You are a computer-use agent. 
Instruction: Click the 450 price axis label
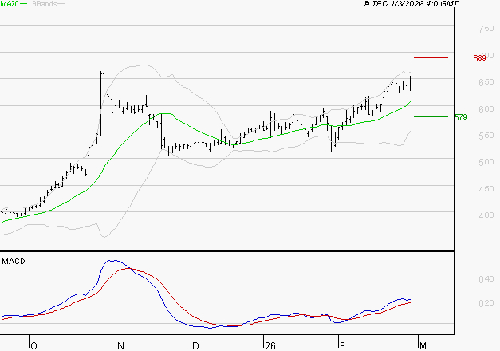[486, 189]
